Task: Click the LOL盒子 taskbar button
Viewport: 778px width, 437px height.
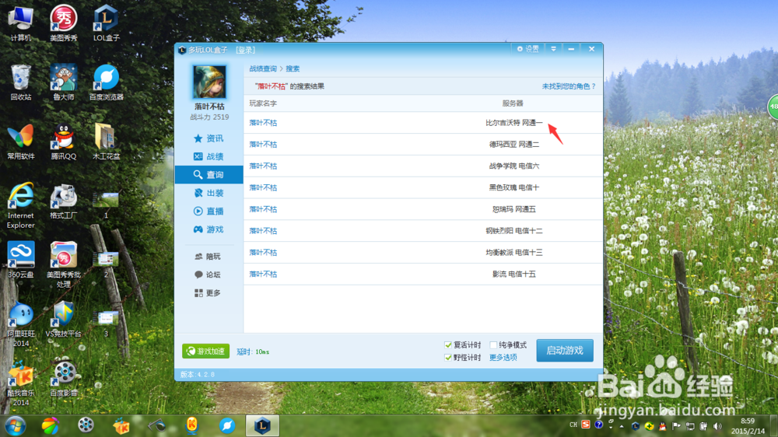Action: (x=262, y=425)
